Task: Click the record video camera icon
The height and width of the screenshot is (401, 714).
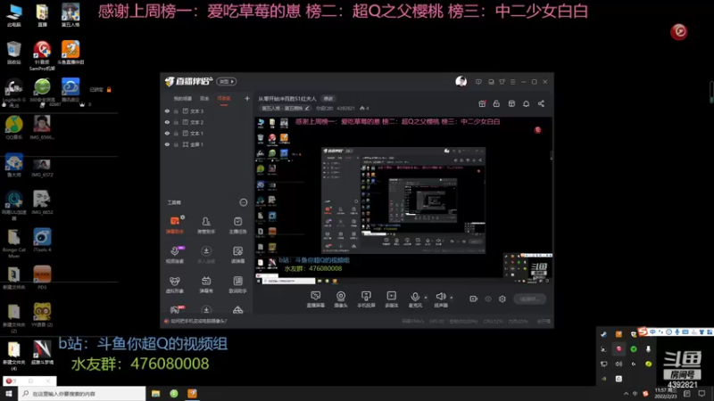Action: coord(474,299)
